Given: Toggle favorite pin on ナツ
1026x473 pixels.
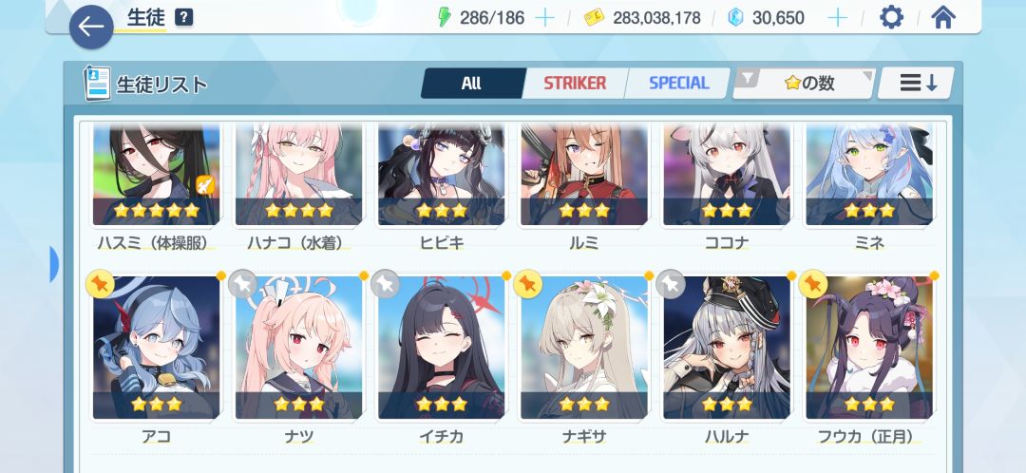Looking at the screenshot, I should click(243, 284).
